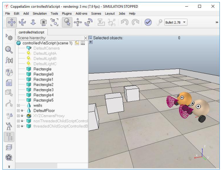Image resolution: width=223 pixels, height=172 pixels.
Task: Expand the walls tree node
Action: (18, 105)
